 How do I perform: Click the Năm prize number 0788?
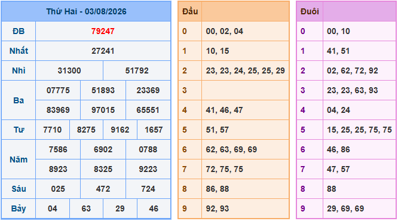click(148, 149)
